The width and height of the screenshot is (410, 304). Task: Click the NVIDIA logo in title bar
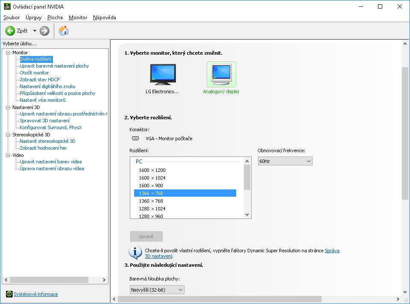click(7, 6)
